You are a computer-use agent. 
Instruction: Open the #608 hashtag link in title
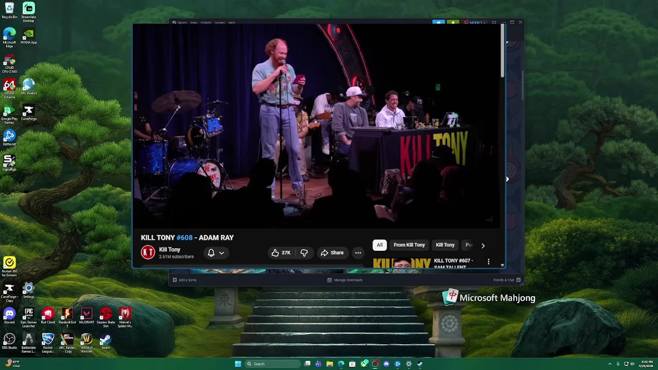[185, 238]
